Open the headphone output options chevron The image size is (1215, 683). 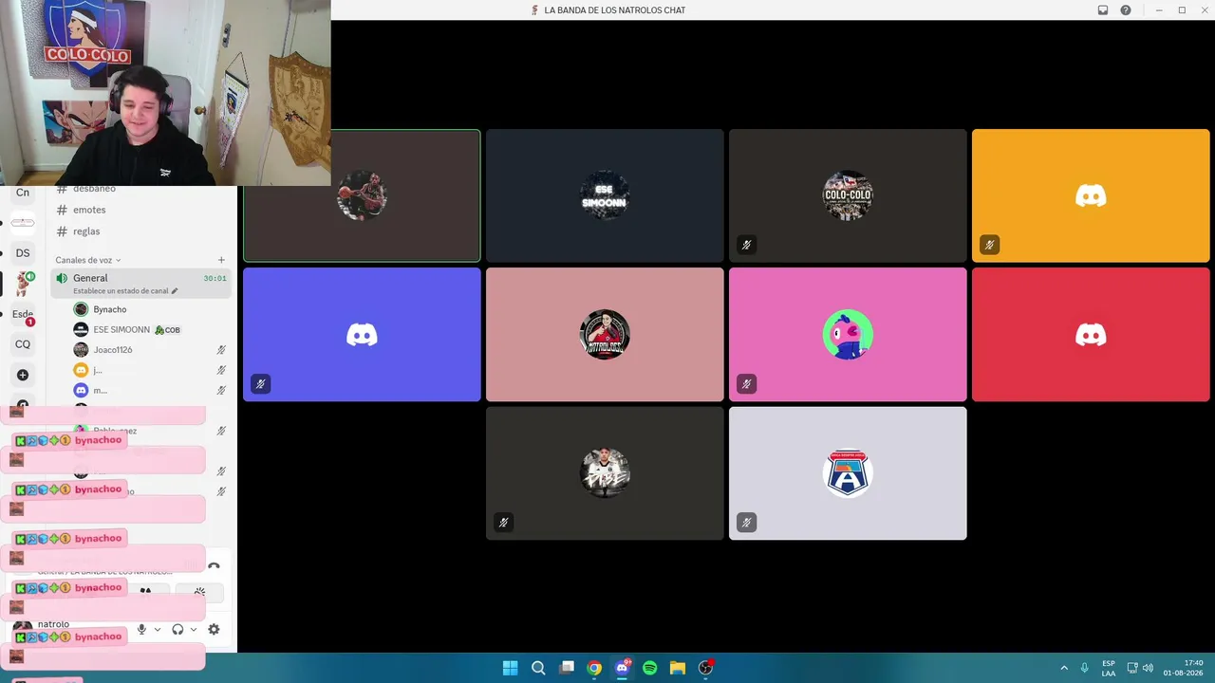click(x=194, y=629)
